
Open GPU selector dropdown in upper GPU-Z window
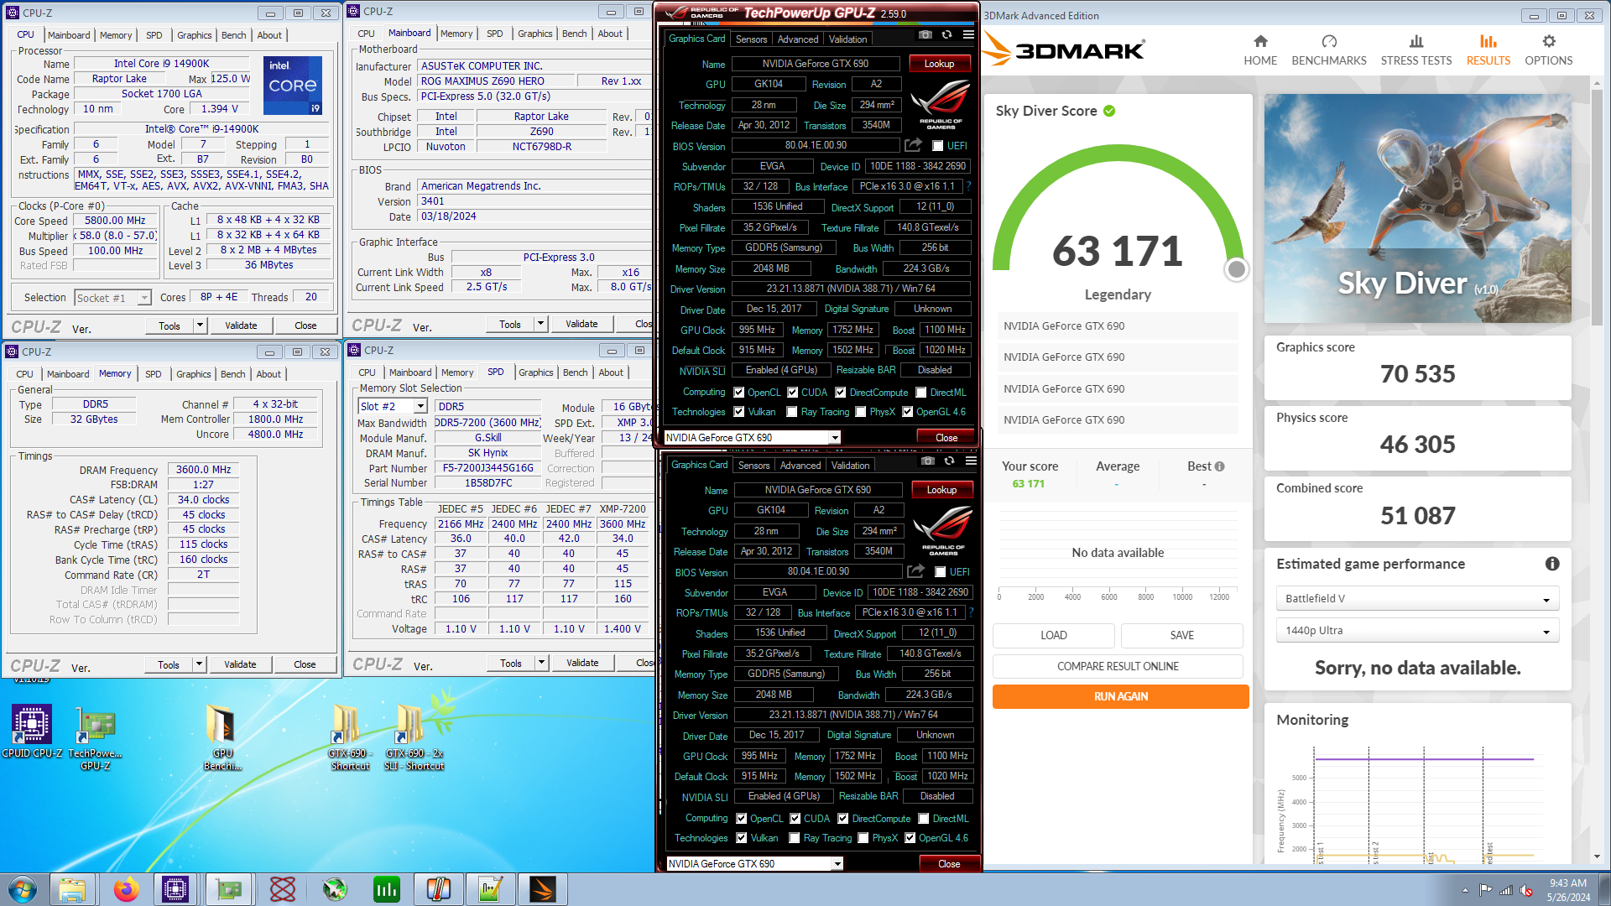[752, 437]
